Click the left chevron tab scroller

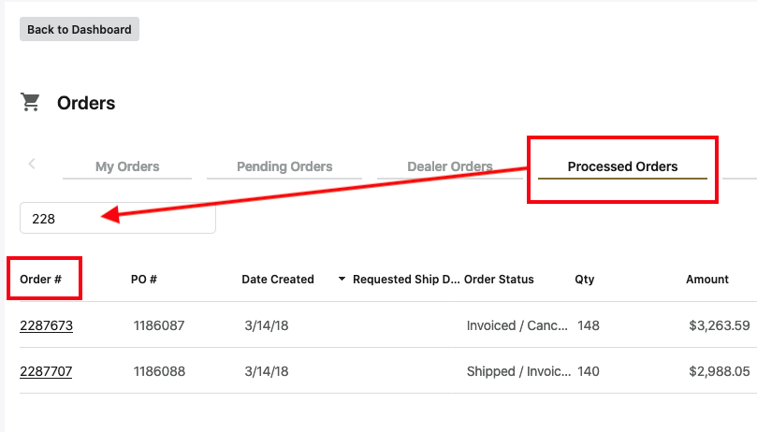[x=32, y=164]
